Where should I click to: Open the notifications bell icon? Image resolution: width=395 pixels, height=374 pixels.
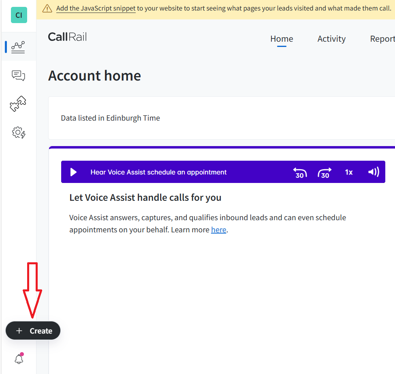click(x=19, y=358)
